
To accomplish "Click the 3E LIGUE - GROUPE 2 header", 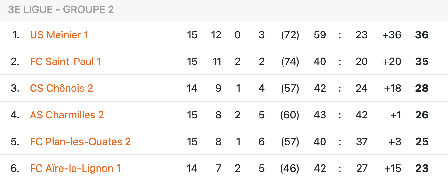I will point(61,10).
